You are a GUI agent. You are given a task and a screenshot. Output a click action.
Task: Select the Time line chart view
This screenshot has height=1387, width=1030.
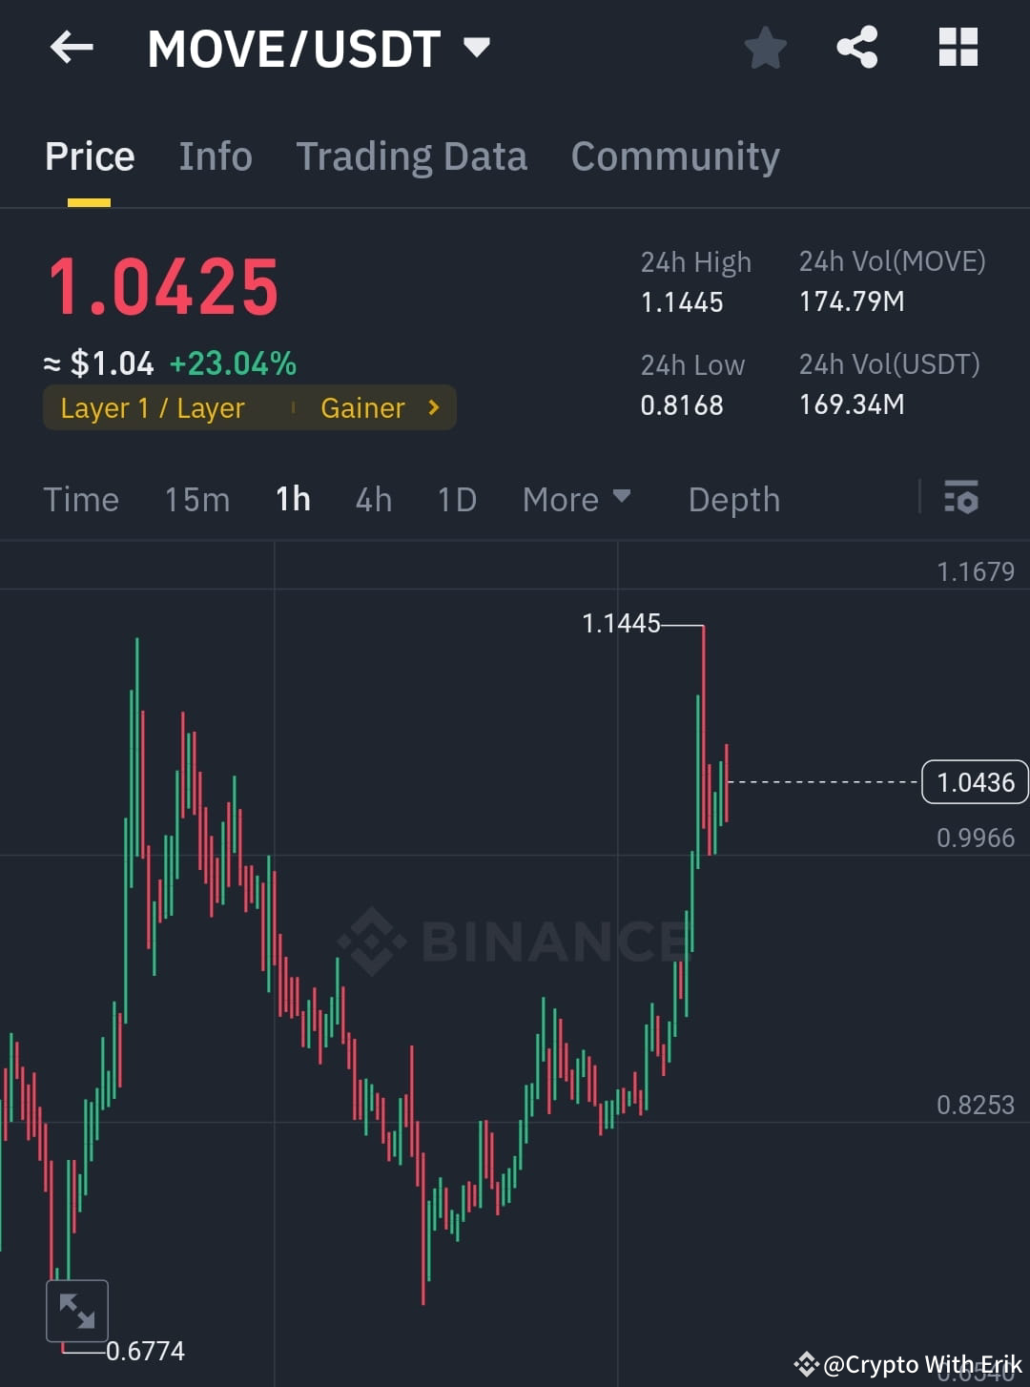(x=81, y=498)
